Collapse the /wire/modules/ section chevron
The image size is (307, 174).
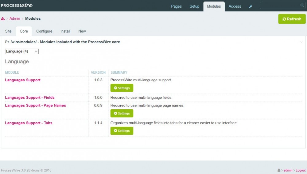coord(301,42)
